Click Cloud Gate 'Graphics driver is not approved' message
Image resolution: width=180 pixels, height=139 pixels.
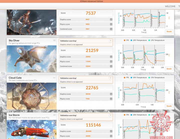coord(71,82)
